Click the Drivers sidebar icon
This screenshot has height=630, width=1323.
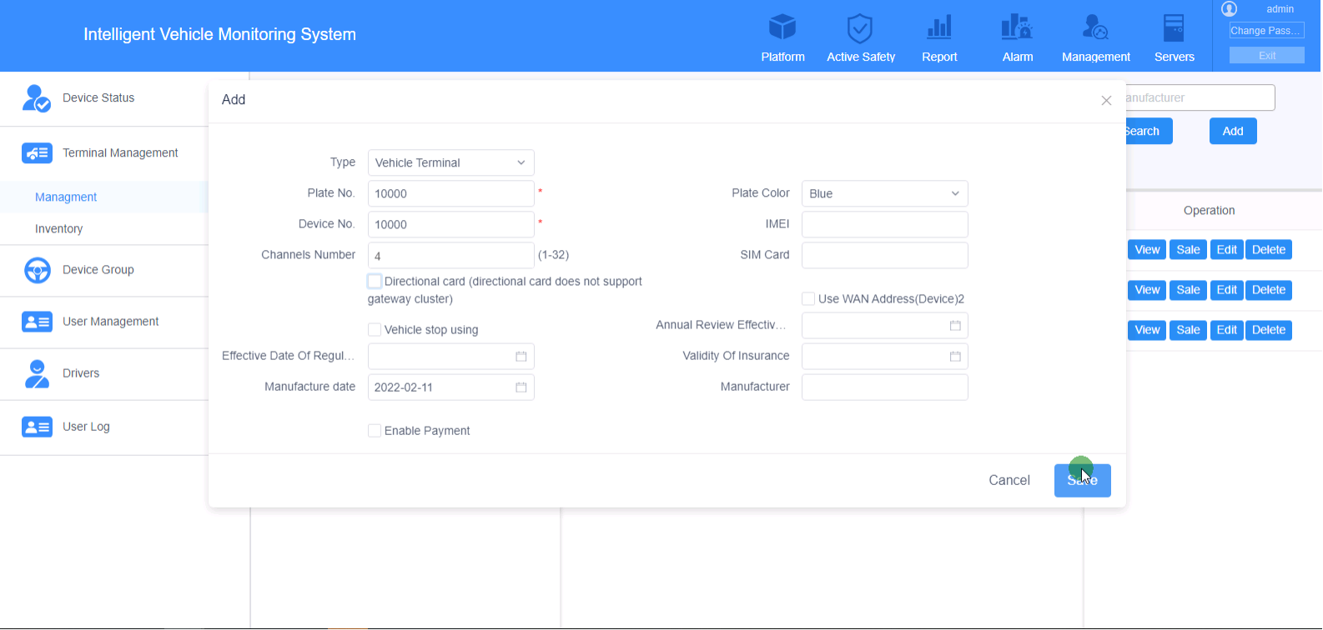tap(37, 373)
